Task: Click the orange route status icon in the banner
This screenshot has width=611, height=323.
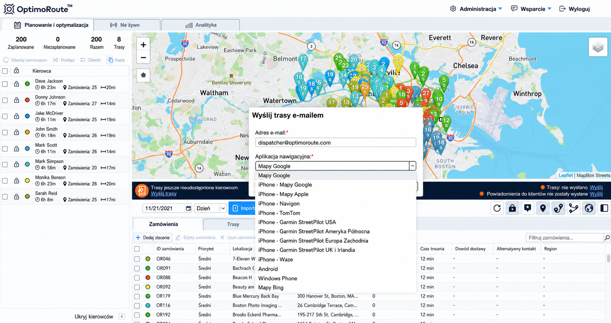Action: click(142, 190)
